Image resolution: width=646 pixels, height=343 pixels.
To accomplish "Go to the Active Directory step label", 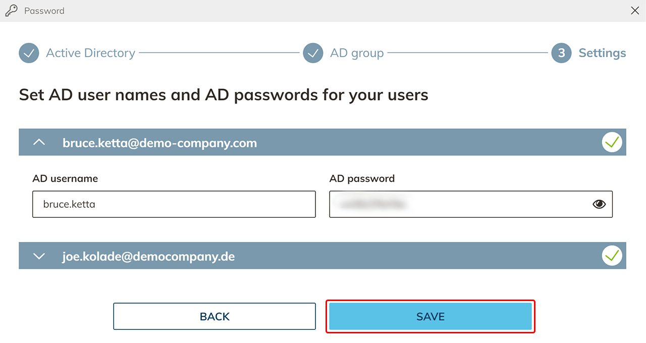I will 90,53.
